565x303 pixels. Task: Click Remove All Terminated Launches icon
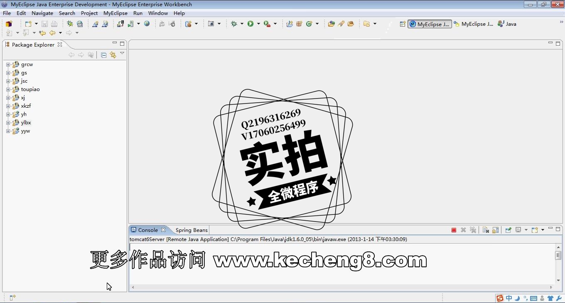pos(473,230)
